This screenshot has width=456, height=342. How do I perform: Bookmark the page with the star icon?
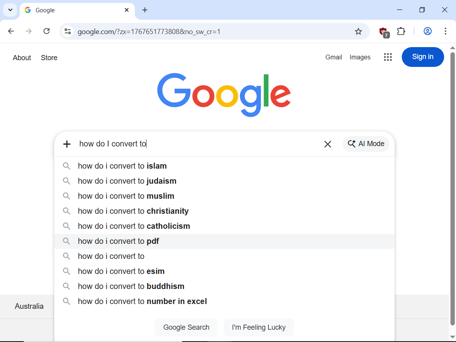pyautogui.click(x=358, y=31)
